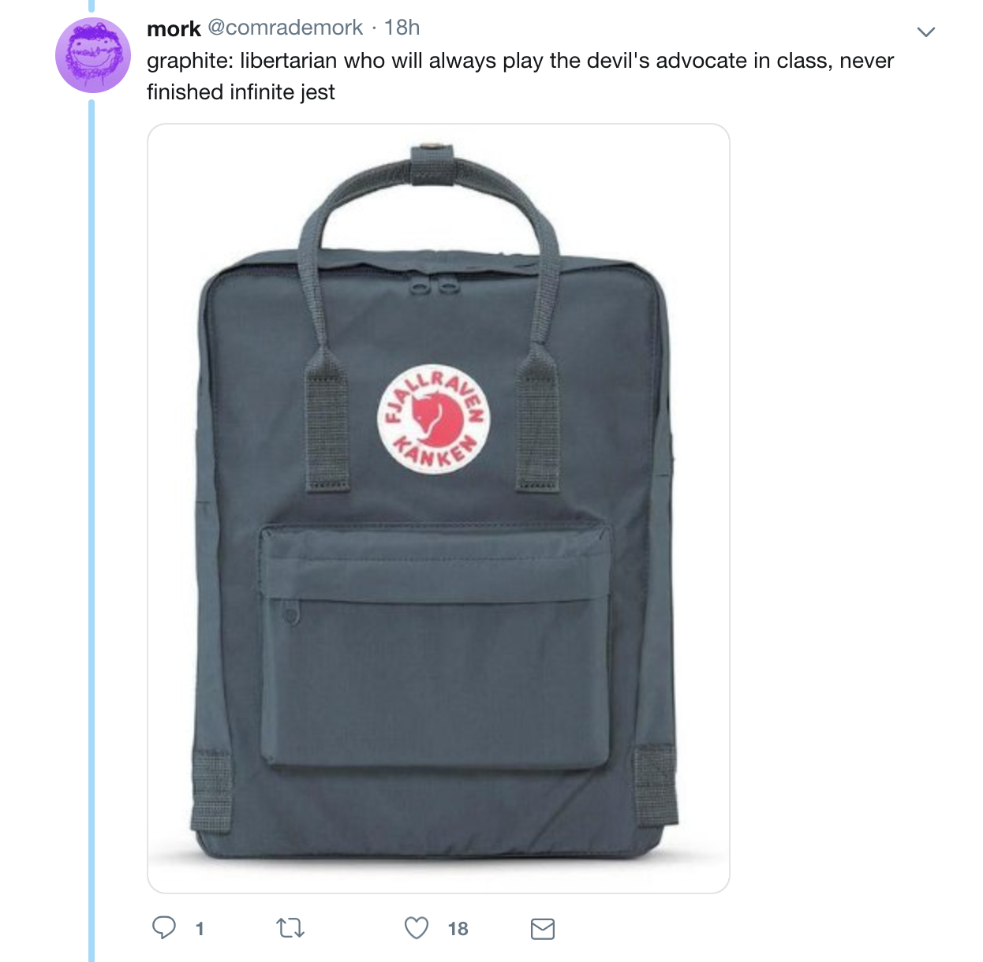The image size is (983, 962).
Task: Click the words "finished infinite jest"
Action: coord(241,92)
